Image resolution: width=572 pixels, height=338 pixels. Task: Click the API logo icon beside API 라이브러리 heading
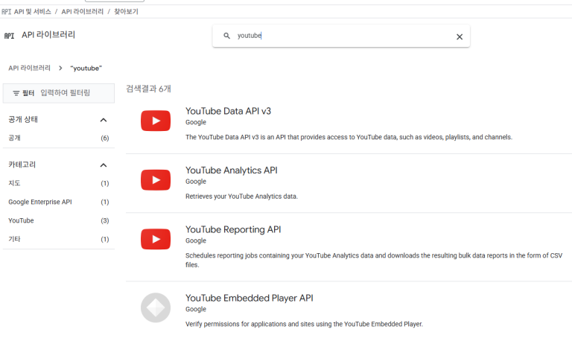(9, 36)
